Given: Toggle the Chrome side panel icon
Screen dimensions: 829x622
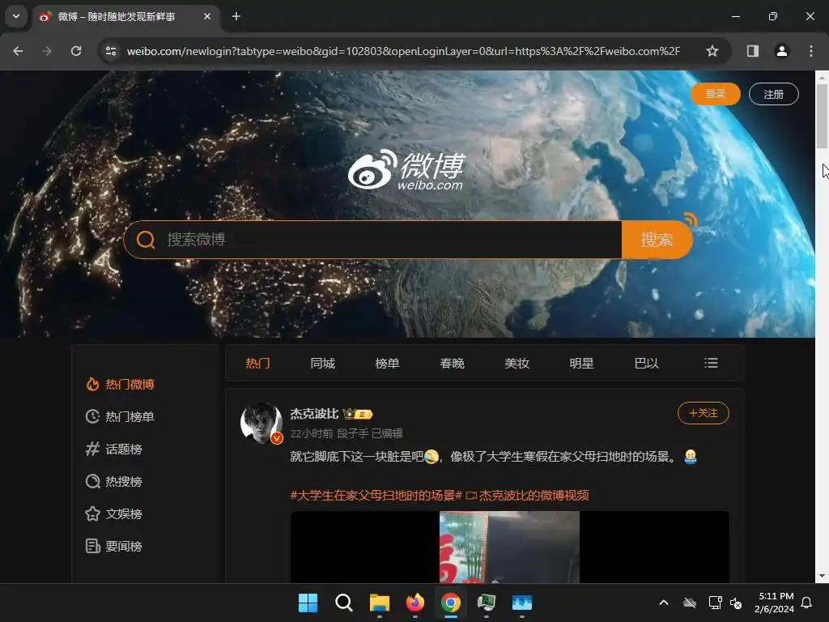Looking at the screenshot, I should pyautogui.click(x=753, y=51).
